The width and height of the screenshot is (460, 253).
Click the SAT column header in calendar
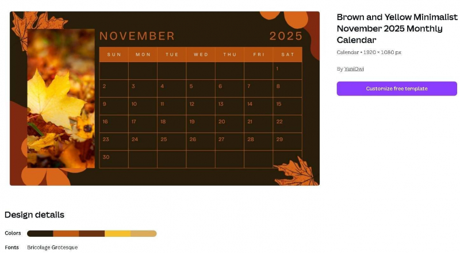[x=287, y=55]
